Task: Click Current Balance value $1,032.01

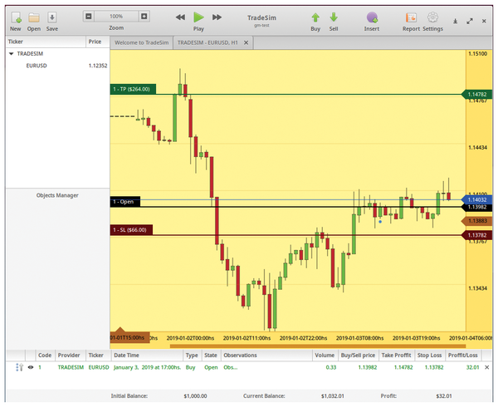Action: (x=333, y=396)
